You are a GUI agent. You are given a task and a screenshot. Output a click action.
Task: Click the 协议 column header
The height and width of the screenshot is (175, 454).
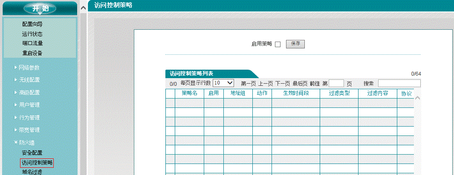click(x=406, y=94)
